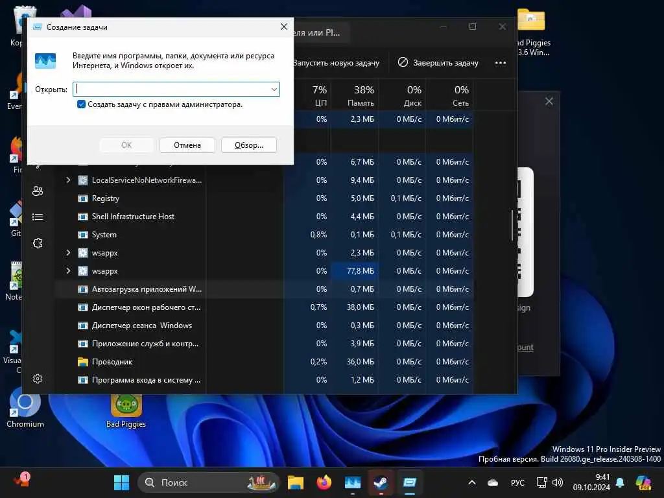Click the Task Manager process list scrollbar

pos(512,225)
